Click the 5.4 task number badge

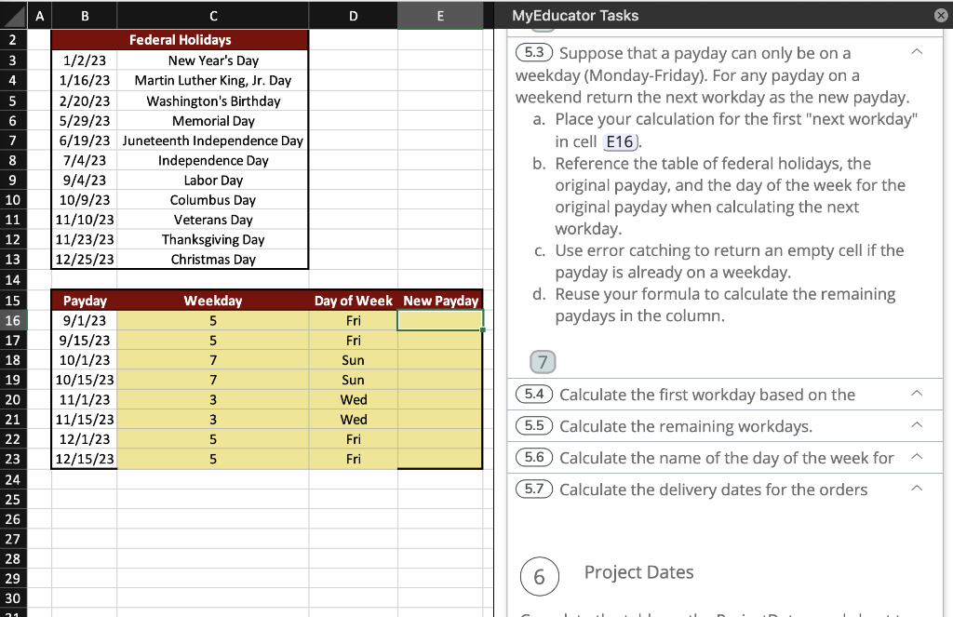pyautogui.click(x=533, y=394)
